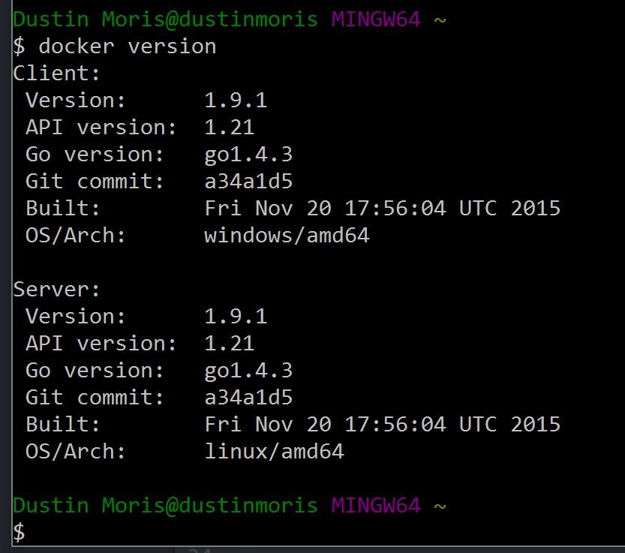Click the Server Git commit a34a1d5
625x553 pixels.
click(x=248, y=398)
